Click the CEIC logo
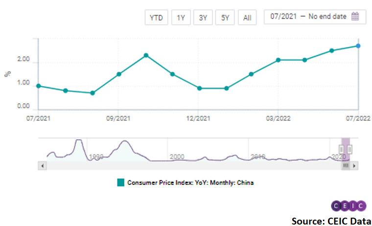The width and height of the screenshot is (372, 226). point(349,206)
